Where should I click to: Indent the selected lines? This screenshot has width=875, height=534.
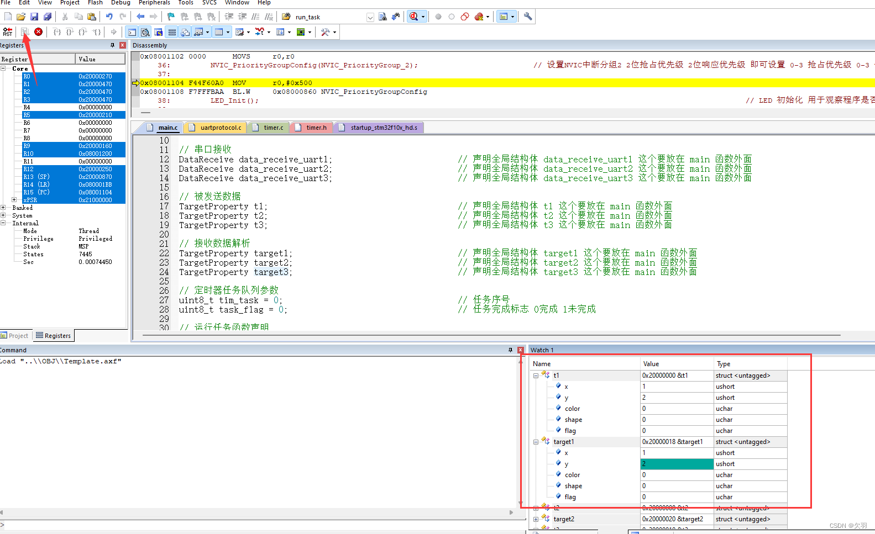coord(229,17)
